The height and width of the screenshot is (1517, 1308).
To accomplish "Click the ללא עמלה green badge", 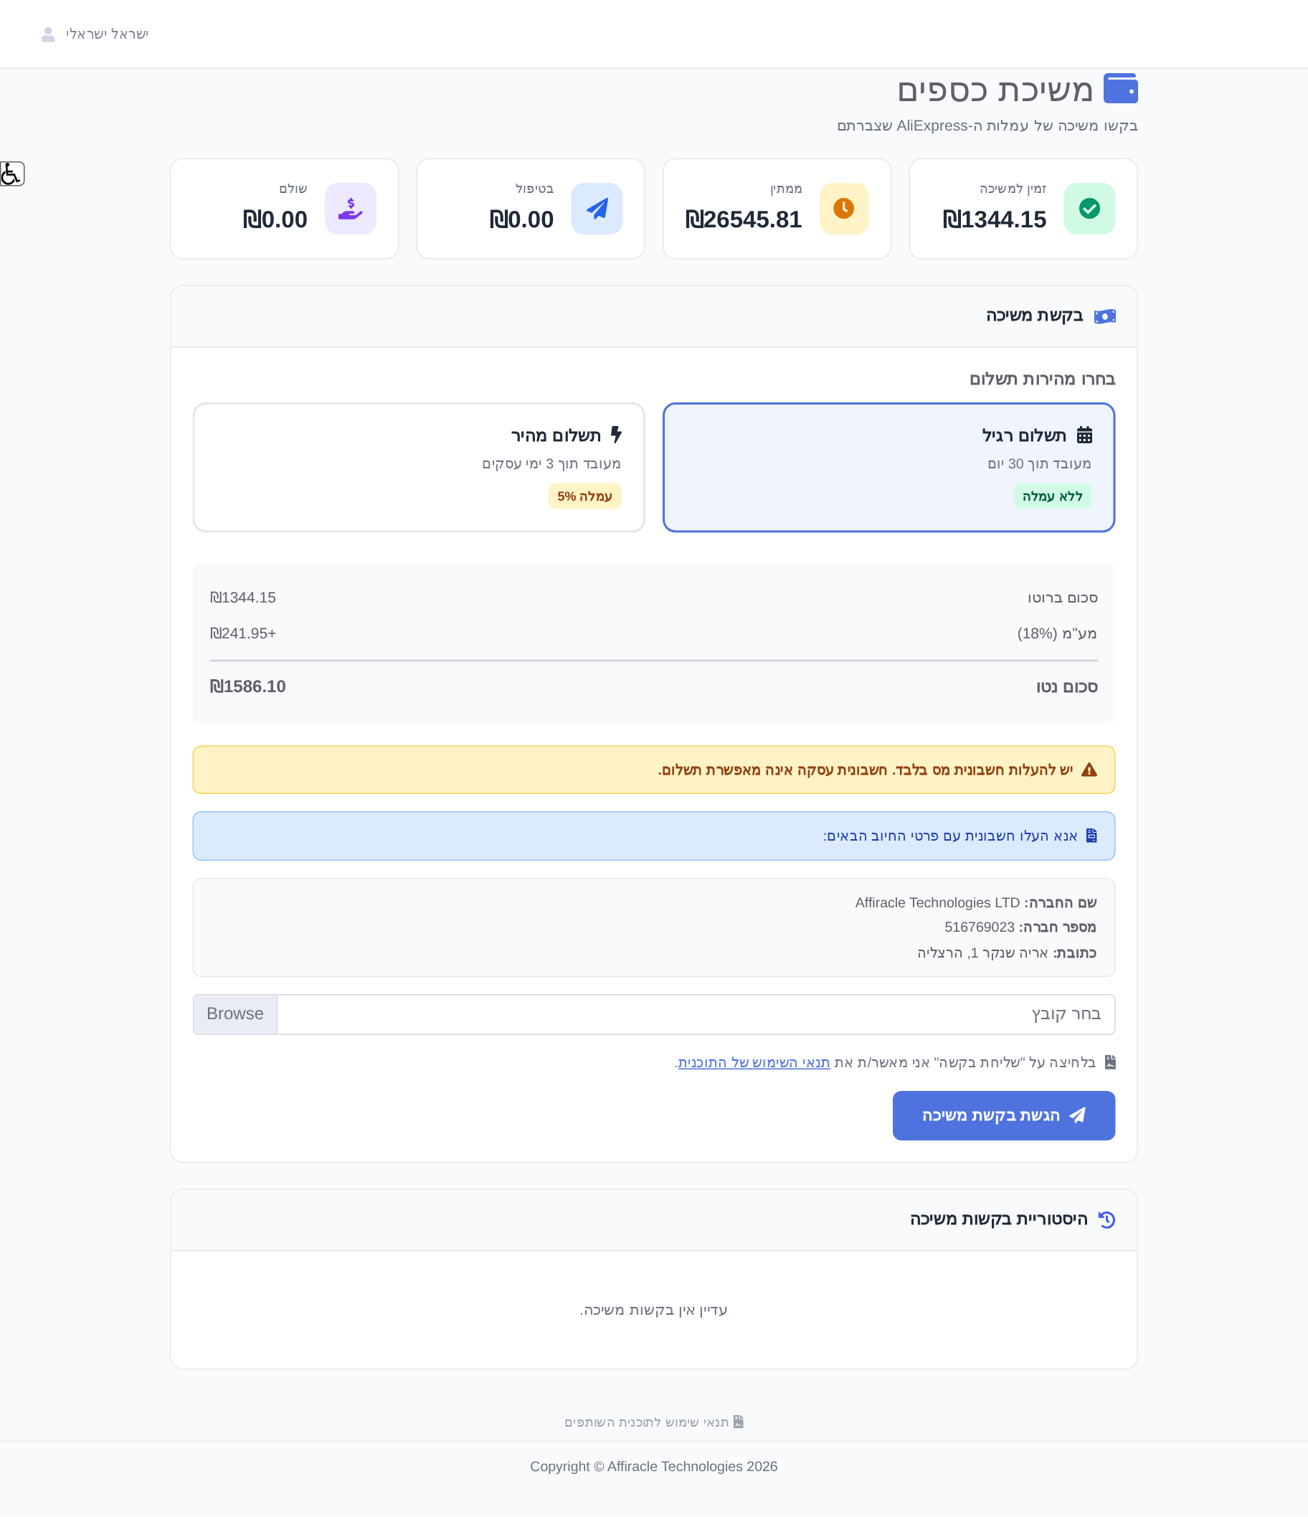I will click(1053, 496).
